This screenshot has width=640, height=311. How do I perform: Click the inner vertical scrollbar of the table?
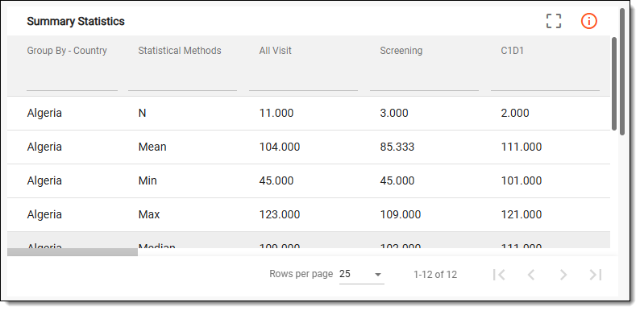(614, 84)
